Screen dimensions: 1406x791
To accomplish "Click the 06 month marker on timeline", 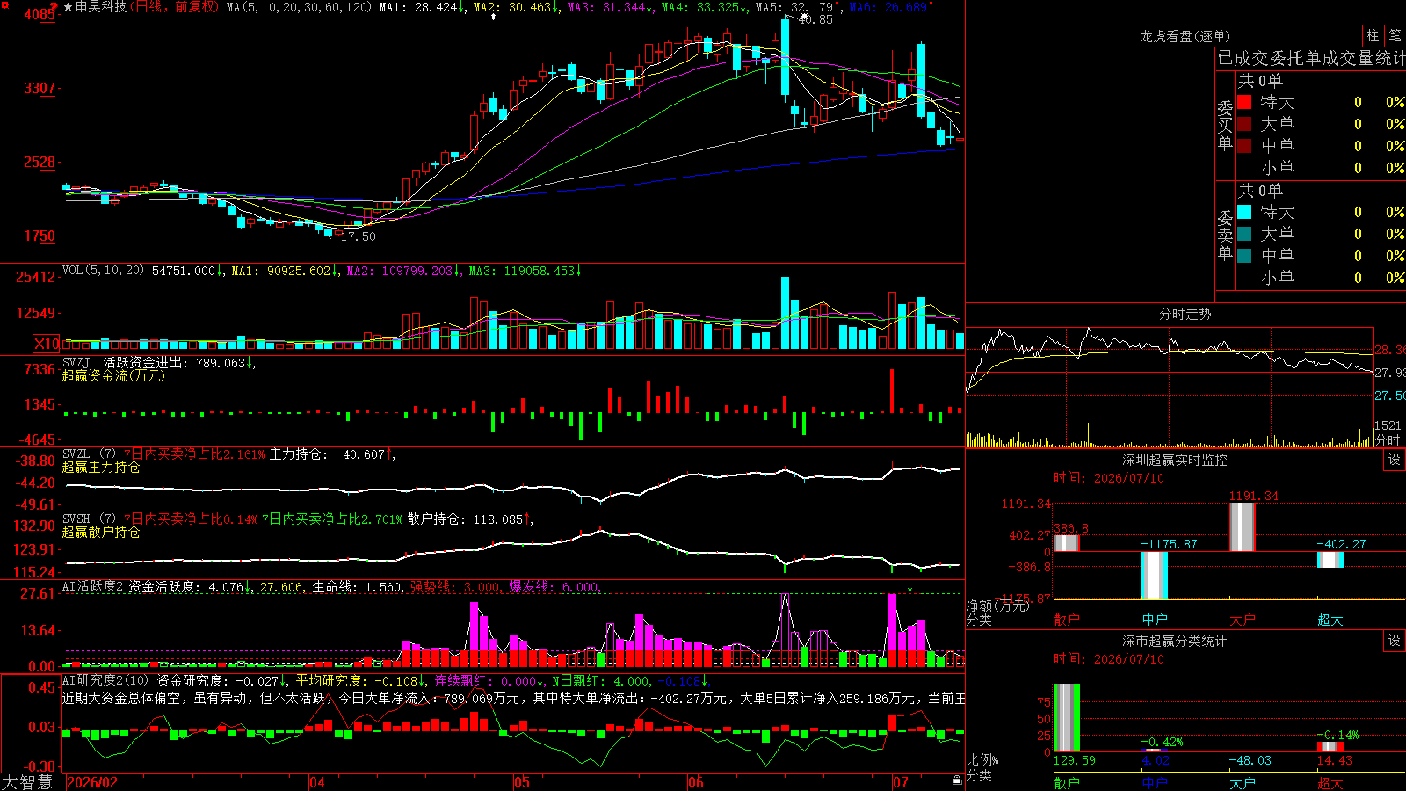I will point(696,782).
